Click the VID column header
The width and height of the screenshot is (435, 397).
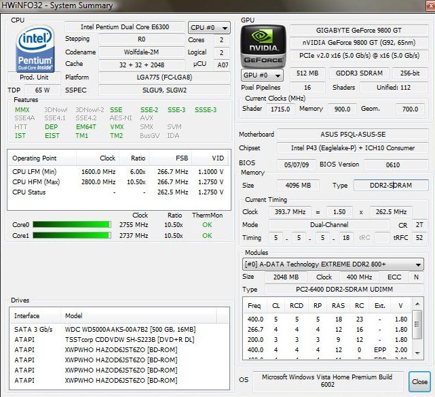211,158
